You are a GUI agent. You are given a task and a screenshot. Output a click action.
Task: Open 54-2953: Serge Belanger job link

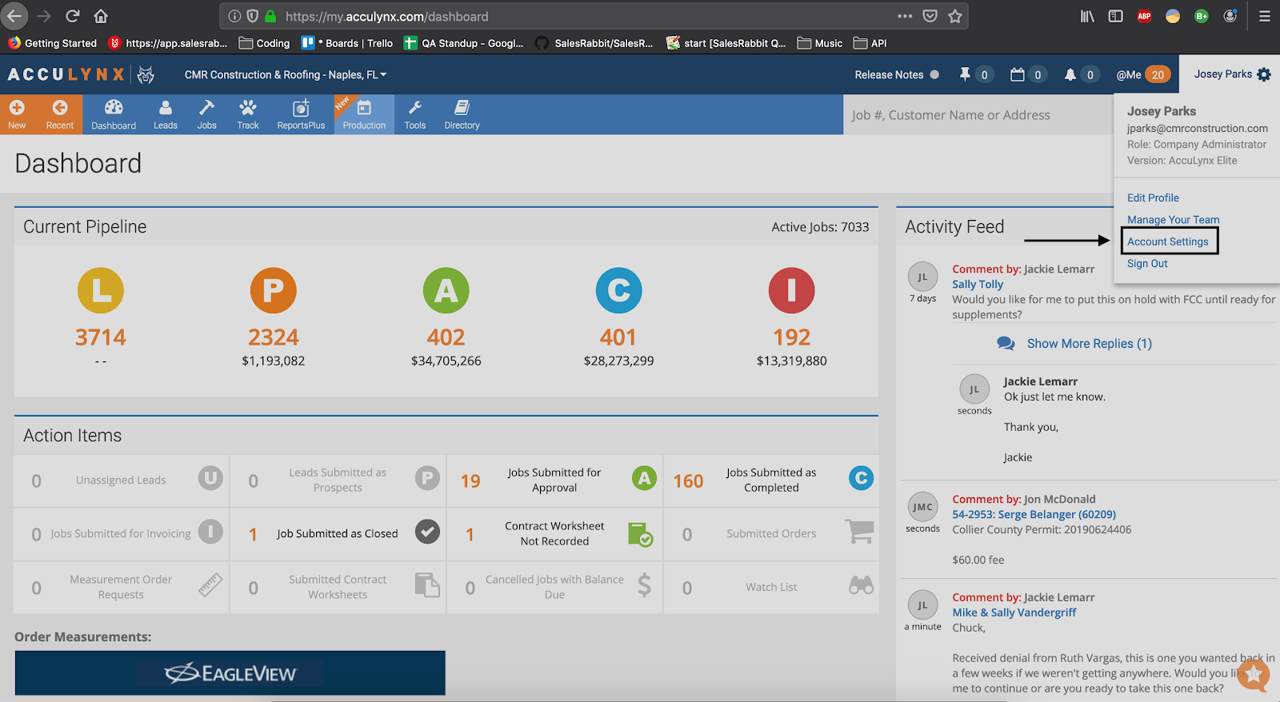pyautogui.click(x=1034, y=514)
